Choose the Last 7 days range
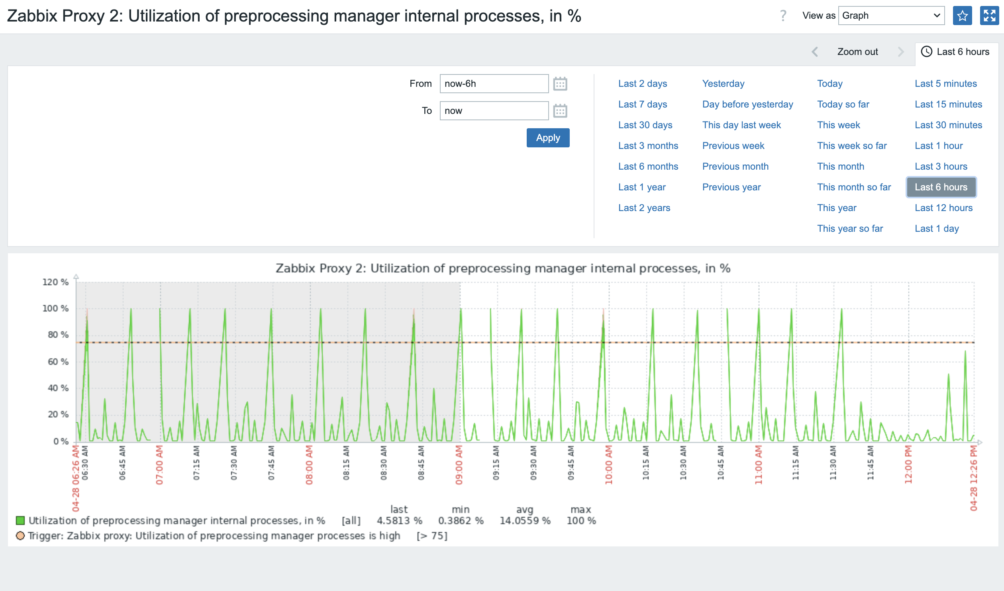The height and width of the screenshot is (591, 1004). (643, 104)
